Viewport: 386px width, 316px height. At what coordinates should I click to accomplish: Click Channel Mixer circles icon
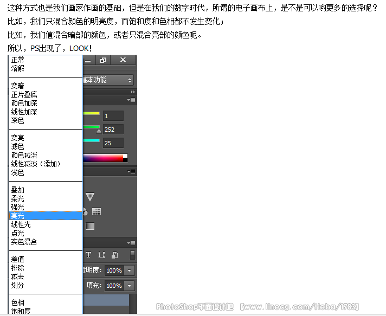tap(85, 211)
